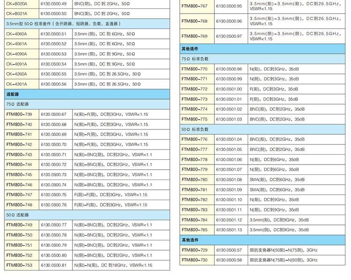Select the FTM800-767 model cell
The image size is (351, 280).
(194, 6)
